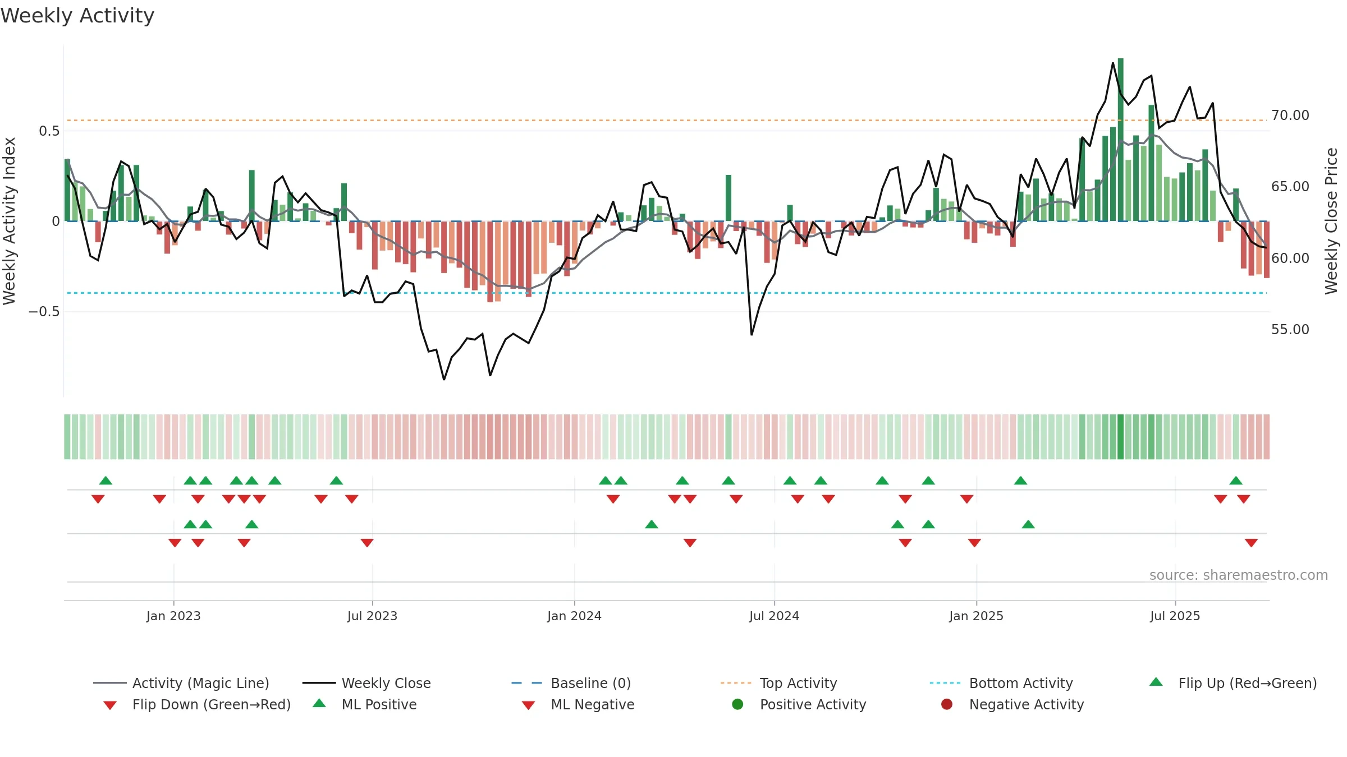Toggle Flip Up (Red→Green) legend entry

coord(1233,683)
